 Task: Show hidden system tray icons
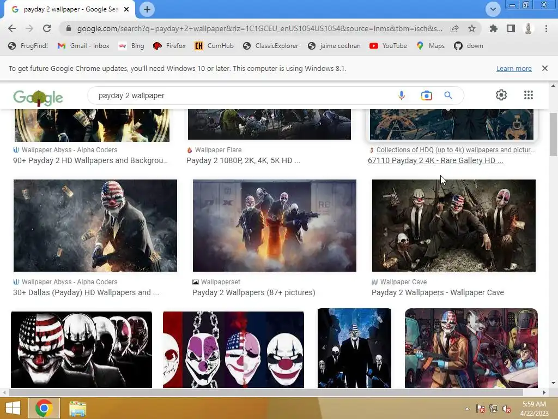point(467,409)
